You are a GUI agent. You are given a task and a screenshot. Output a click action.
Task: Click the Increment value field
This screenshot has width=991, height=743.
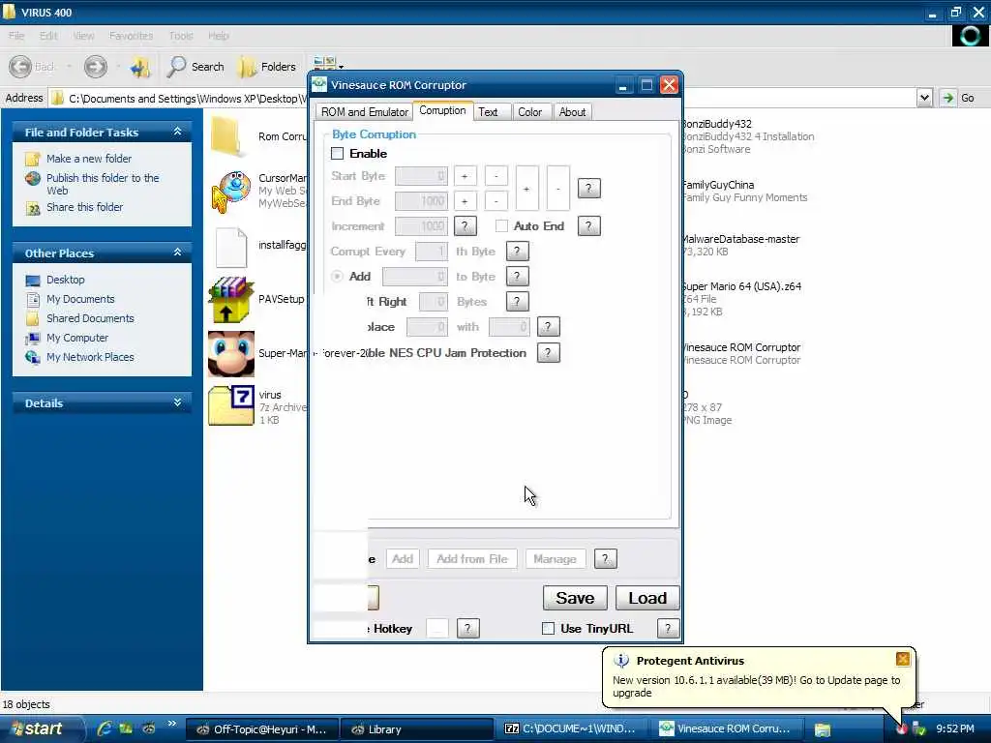coord(422,226)
